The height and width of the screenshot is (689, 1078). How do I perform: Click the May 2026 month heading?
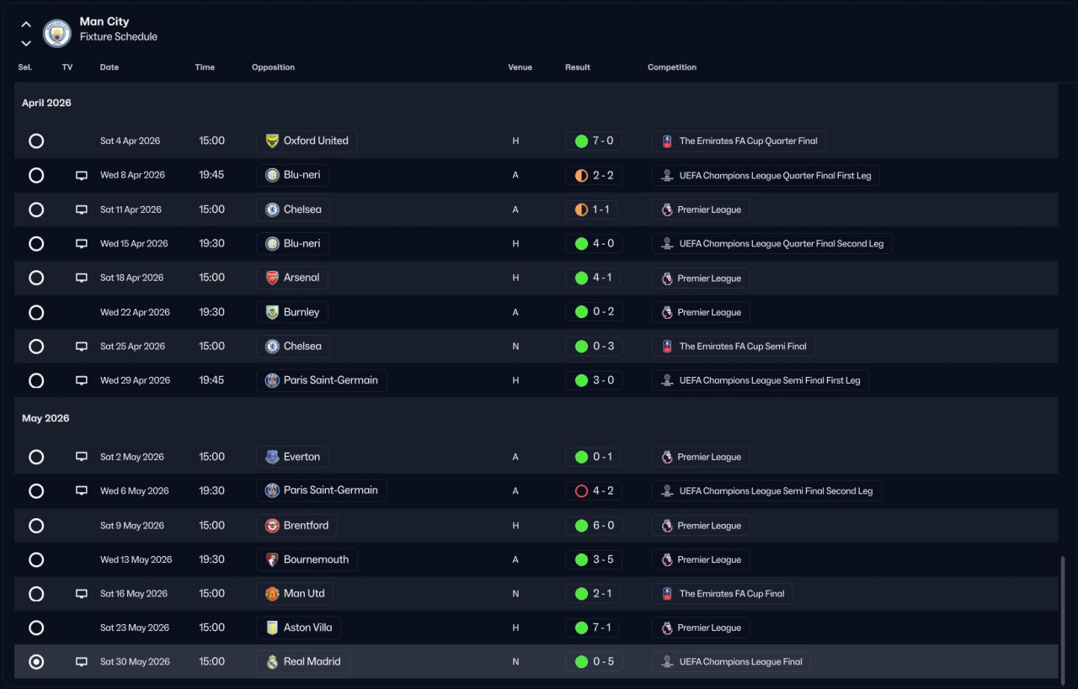click(x=45, y=419)
